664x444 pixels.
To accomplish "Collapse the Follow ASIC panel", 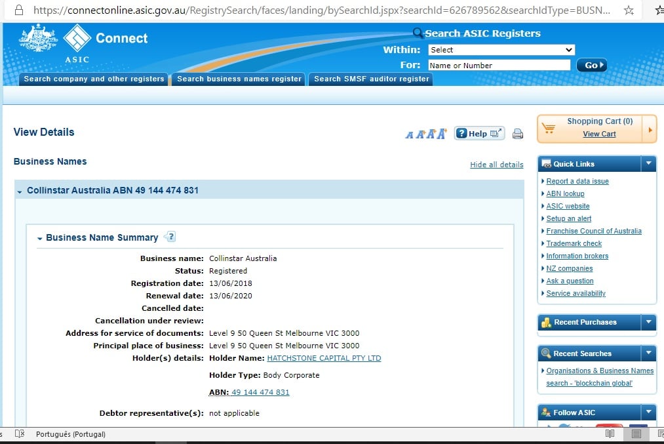I will pos(648,412).
